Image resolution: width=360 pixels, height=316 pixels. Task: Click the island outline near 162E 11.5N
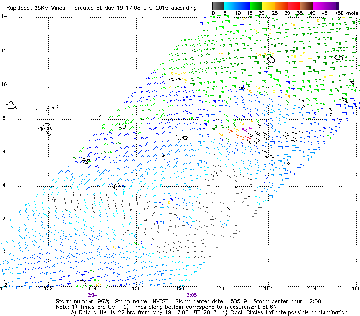(x=271, y=60)
